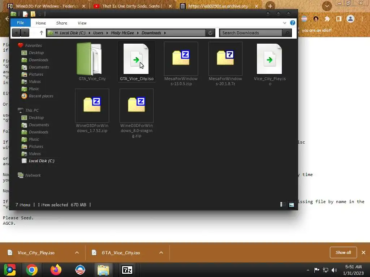Open the Chrome three-dot menu

tap(362, 19)
